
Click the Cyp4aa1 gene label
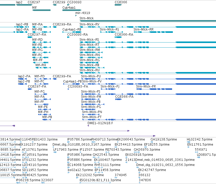pos(69,8)
